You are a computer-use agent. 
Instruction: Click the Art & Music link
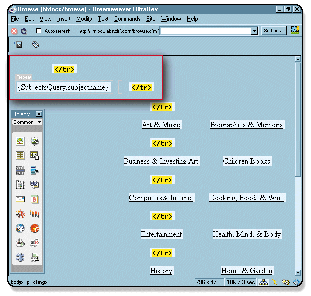[161, 125]
